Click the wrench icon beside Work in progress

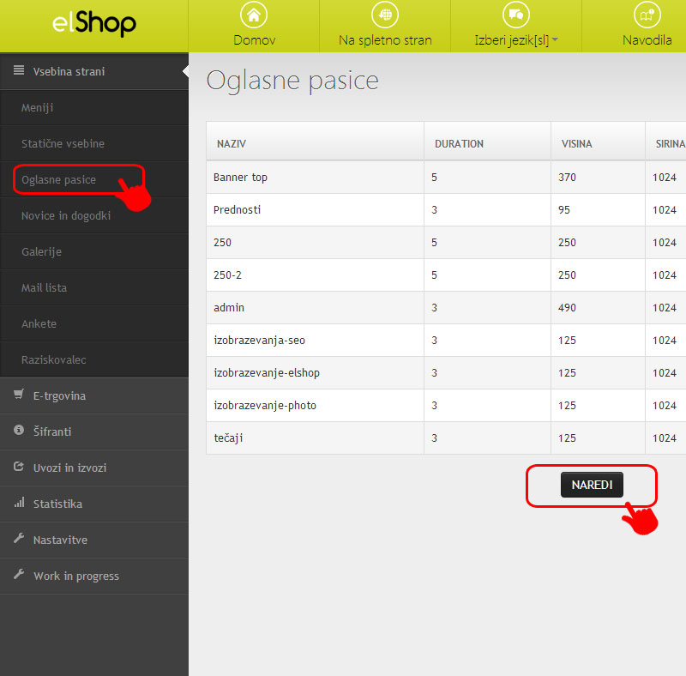19,574
